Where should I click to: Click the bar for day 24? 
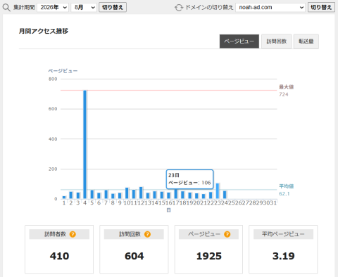point(225,195)
